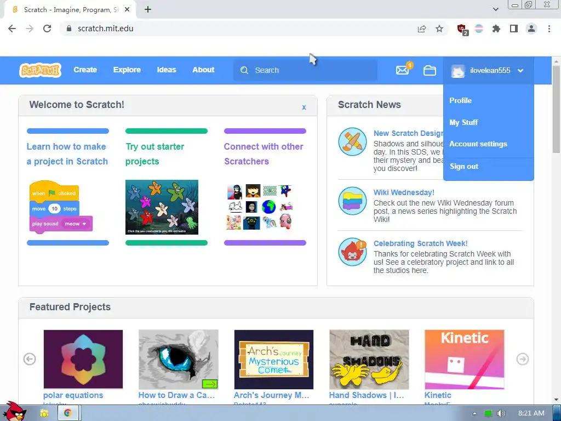This screenshot has height=421, width=561.
Task: Click the starfish starter project image
Action: pos(162,207)
